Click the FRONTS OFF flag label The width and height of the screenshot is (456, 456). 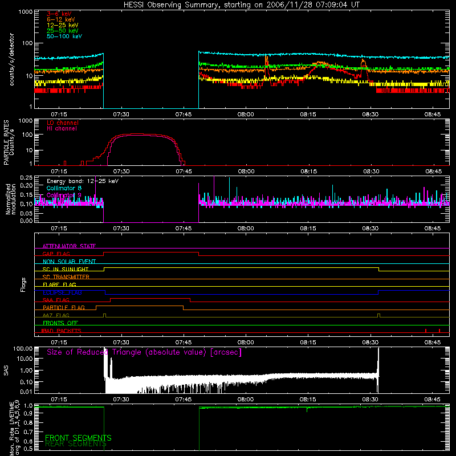click(60, 323)
